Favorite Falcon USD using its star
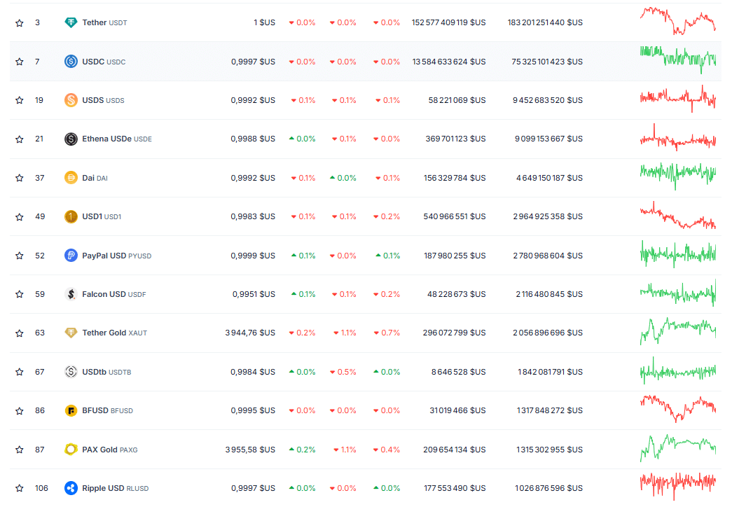This screenshot has width=732, height=507. pyautogui.click(x=20, y=294)
